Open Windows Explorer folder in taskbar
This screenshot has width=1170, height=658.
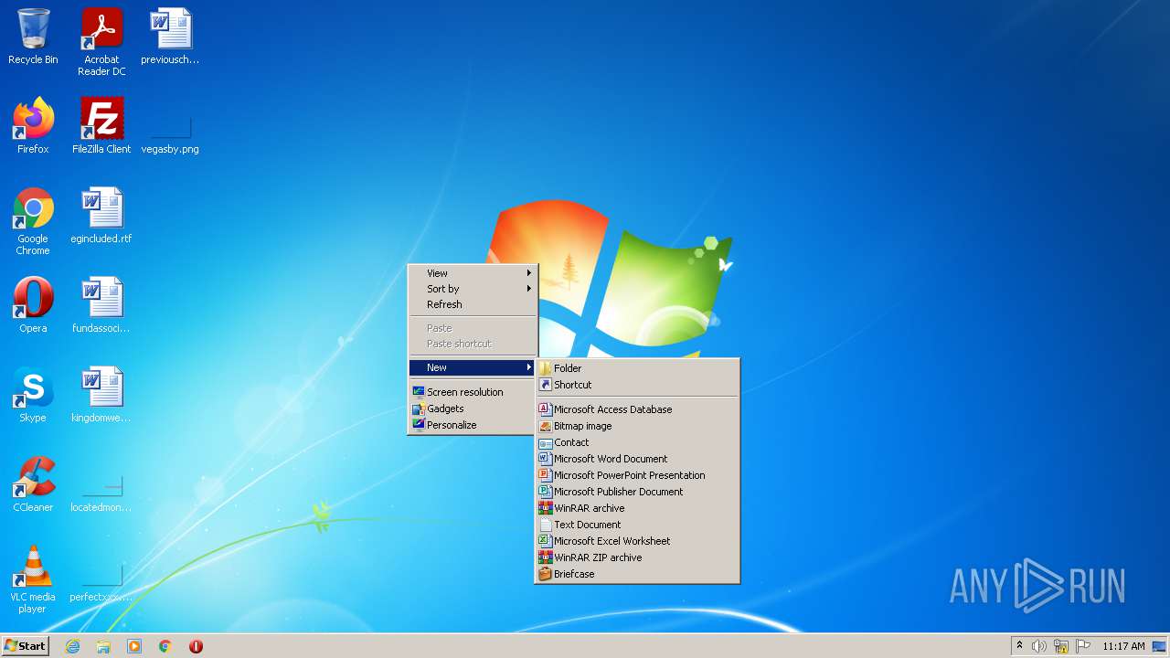(x=103, y=646)
